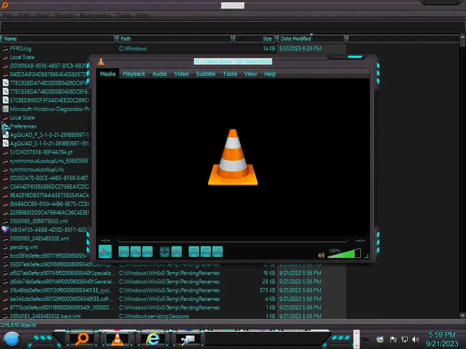
Task: Open the VLC View menu
Action: click(251, 74)
